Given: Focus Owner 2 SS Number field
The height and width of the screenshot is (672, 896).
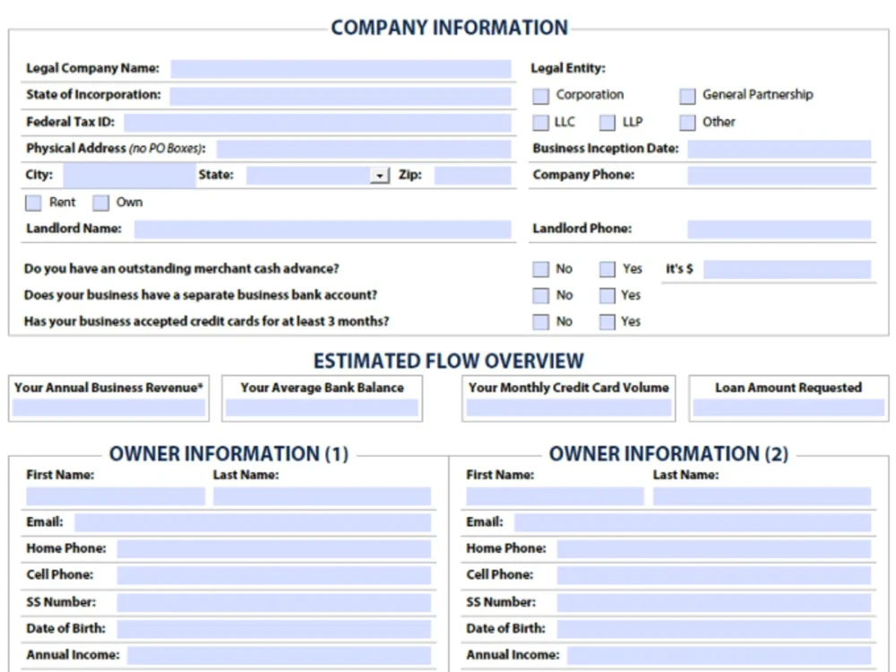Looking at the screenshot, I should pyautogui.click(x=714, y=602).
